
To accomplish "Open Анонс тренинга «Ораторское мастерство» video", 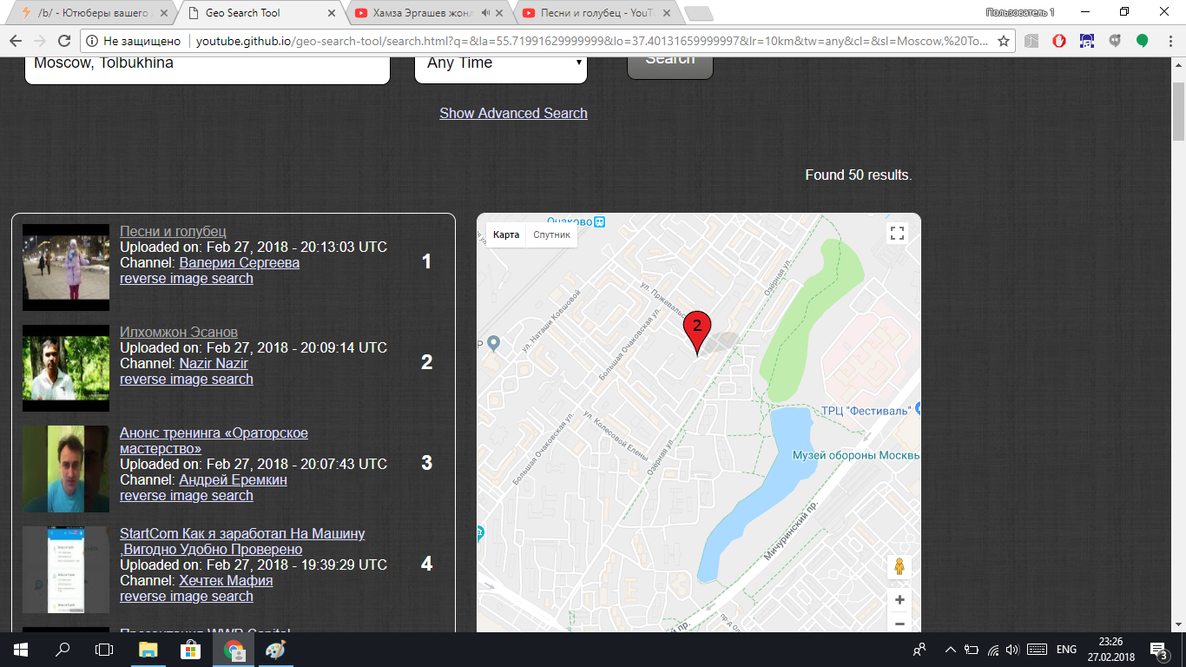I will click(214, 440).
